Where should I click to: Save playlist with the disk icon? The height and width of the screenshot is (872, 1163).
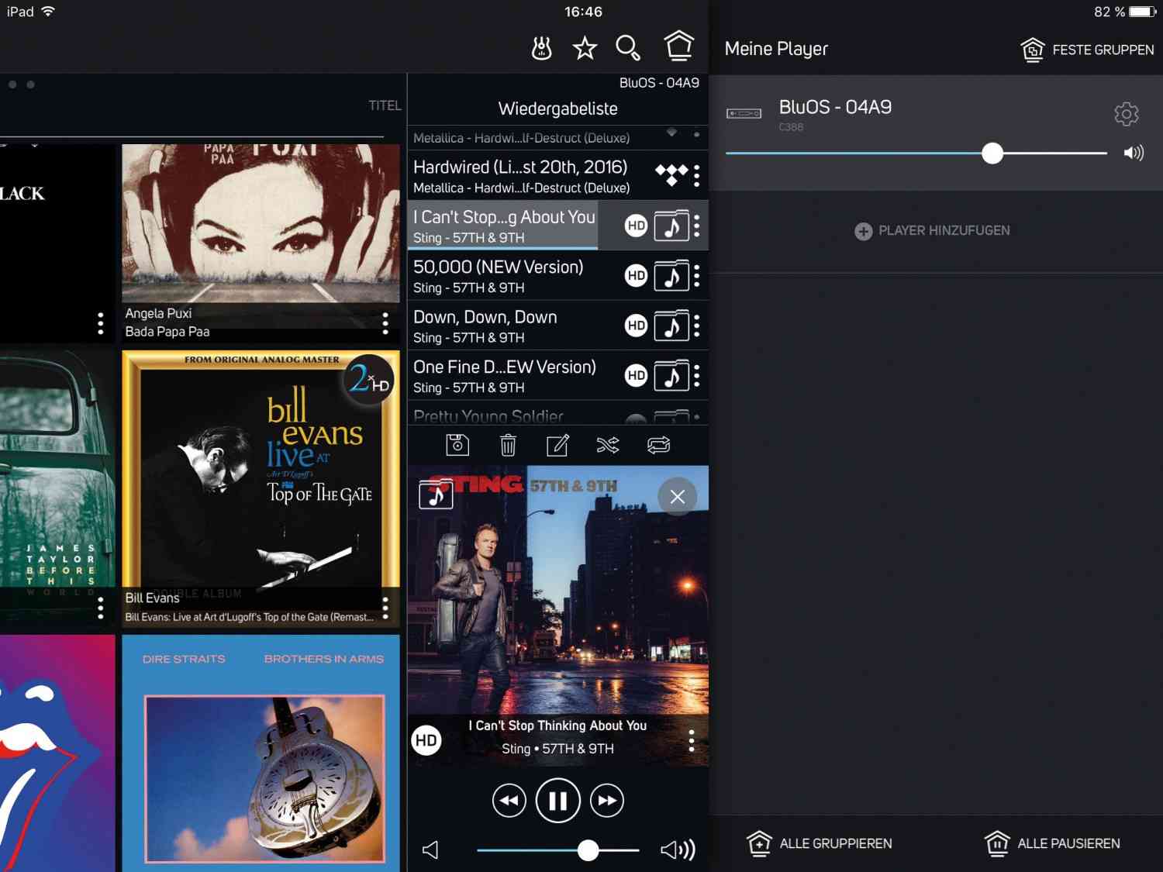pyautogui.click(x=457, y=445)
